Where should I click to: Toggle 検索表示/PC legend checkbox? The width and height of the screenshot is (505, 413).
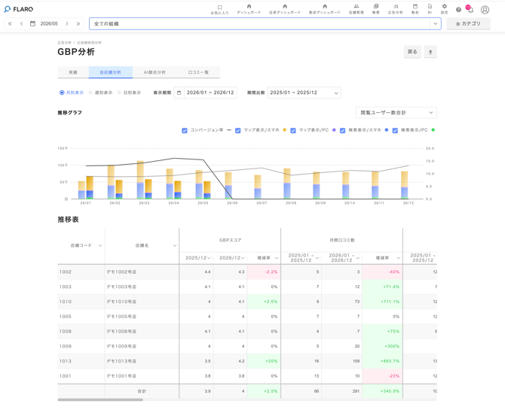pos(395,130)
